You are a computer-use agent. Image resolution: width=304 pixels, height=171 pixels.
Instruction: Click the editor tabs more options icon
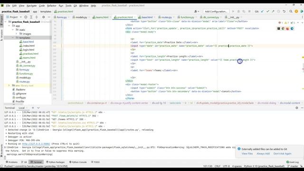tap(302, 17)
